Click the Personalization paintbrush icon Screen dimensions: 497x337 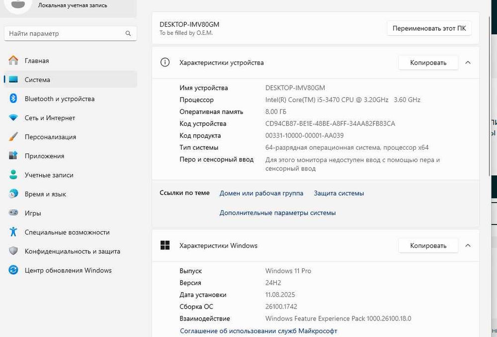[14, 137]
